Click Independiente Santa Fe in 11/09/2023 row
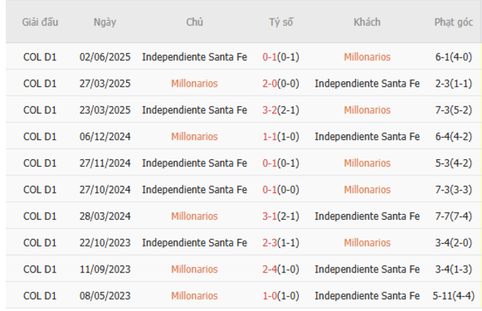 click(367, 269)
